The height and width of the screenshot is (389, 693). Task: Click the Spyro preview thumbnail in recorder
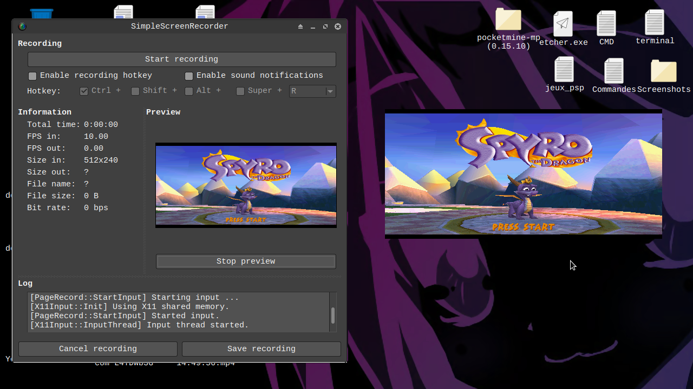coord(246,185)
